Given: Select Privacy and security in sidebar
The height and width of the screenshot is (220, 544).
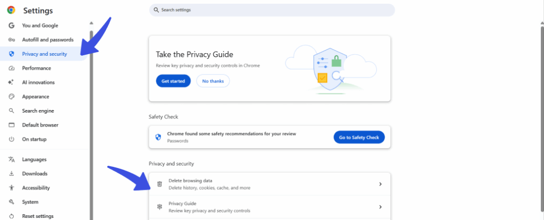Looking at the screenshot, I should pos(44,54).
